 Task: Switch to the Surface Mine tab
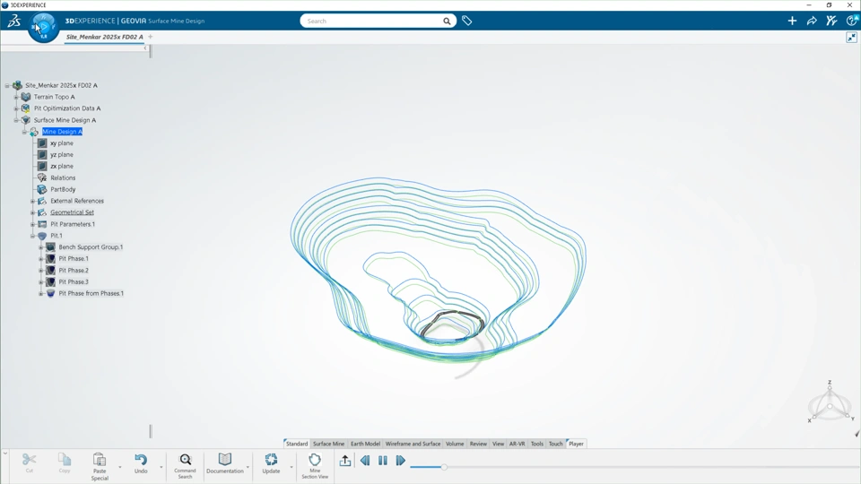coord(328,444)
